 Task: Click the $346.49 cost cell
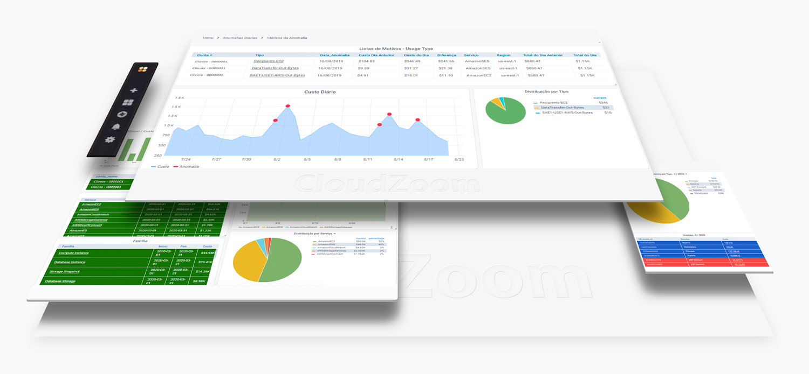[x=412, y=61]
